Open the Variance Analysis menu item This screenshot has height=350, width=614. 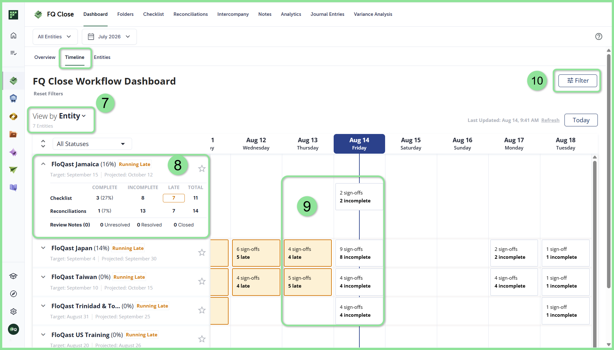tap(373, 14)
